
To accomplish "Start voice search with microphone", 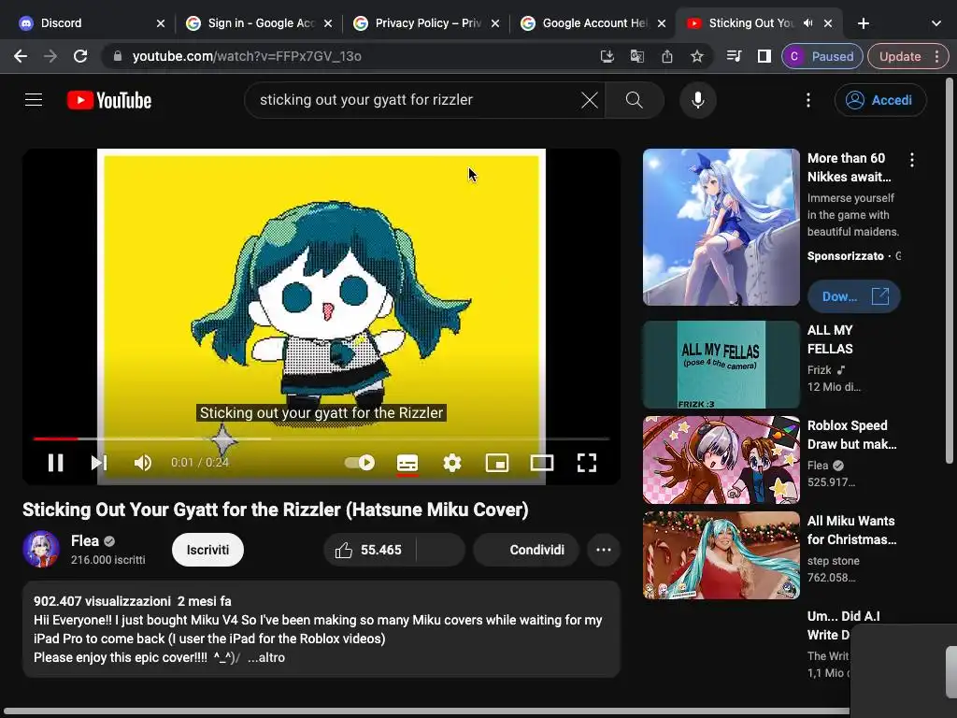I will click(697, 99).
